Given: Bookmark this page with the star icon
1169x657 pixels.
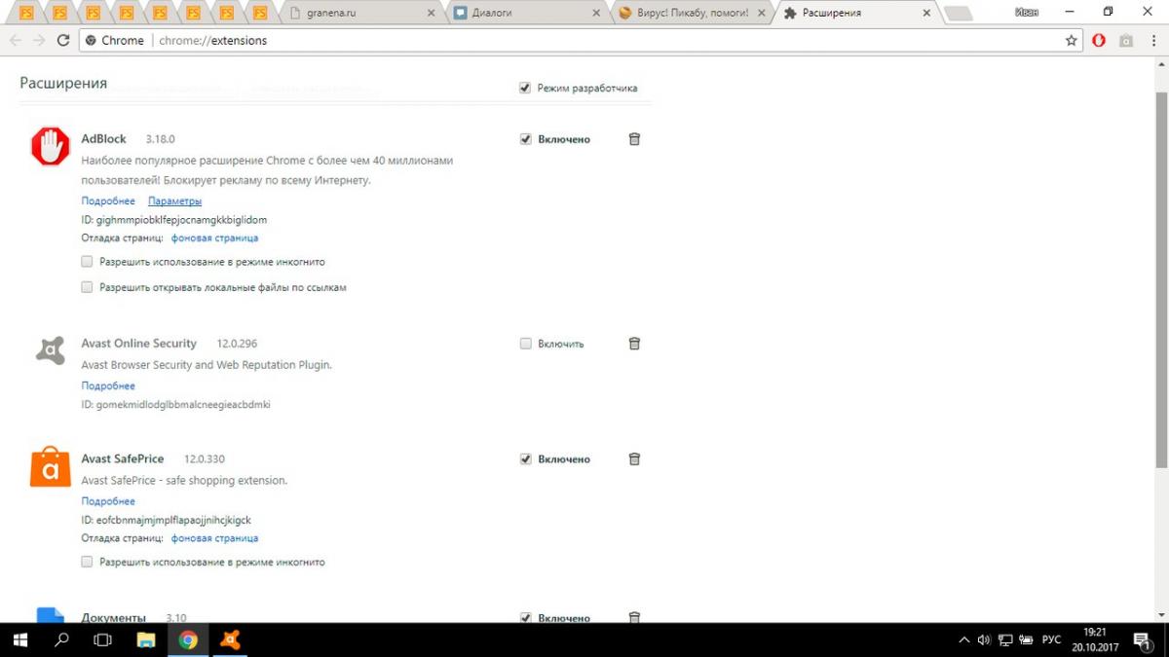Looking at the screenshot, I should (x=1072, y=41).
